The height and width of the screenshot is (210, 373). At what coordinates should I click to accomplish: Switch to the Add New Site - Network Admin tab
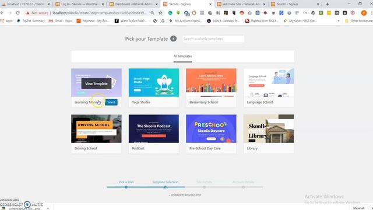pos(241,4)
